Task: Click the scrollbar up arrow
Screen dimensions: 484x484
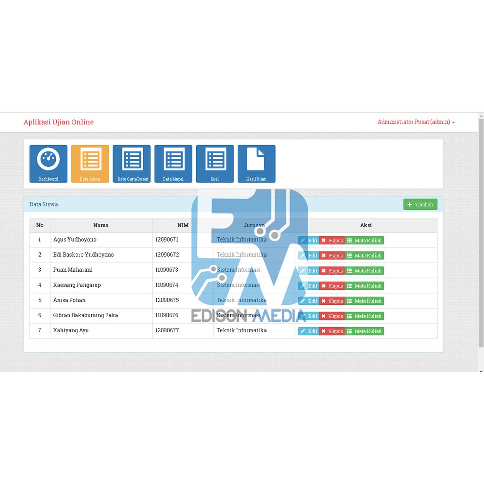Action: tap(481, 116)
